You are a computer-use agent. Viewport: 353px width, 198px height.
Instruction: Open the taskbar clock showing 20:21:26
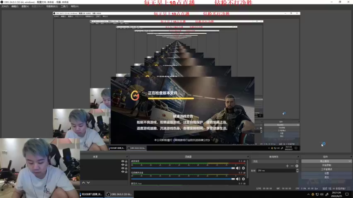tap(336, 194)
